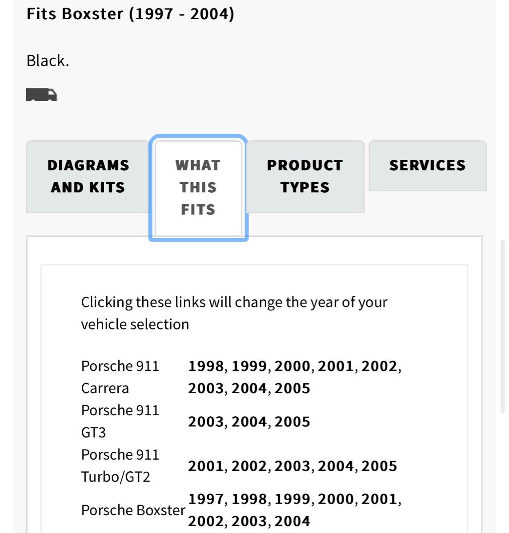509x533 pixels.
Task: Click year 2005 in the 911 GT3 row
Action: coord(292,422)
